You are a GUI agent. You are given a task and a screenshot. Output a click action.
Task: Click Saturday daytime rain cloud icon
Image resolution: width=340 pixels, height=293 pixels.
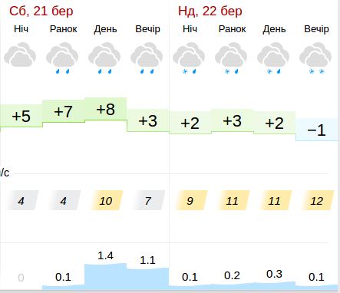(x=104, y=58)
